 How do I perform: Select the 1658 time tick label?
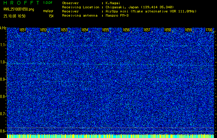pyautogui.click(x=168, y=30)
